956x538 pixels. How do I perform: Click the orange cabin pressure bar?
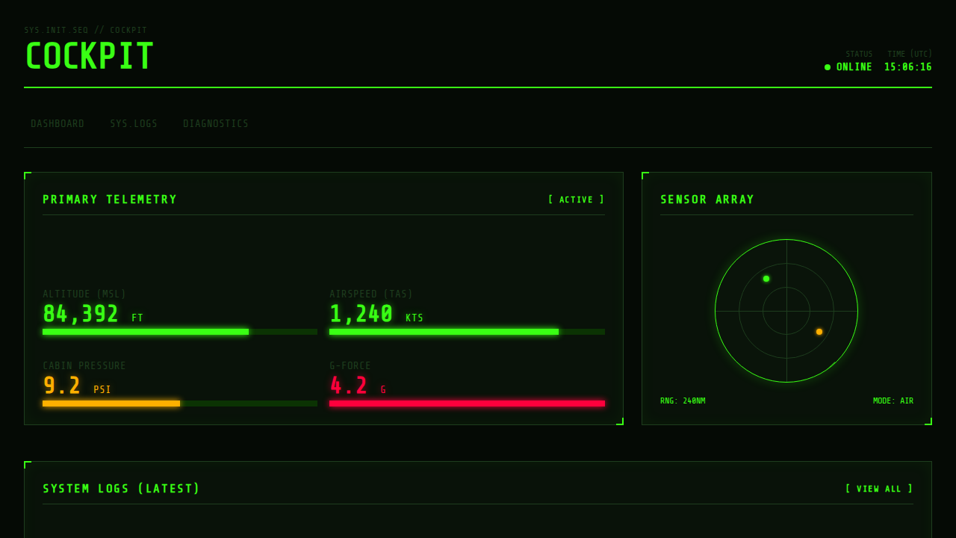tap(111, 403)
